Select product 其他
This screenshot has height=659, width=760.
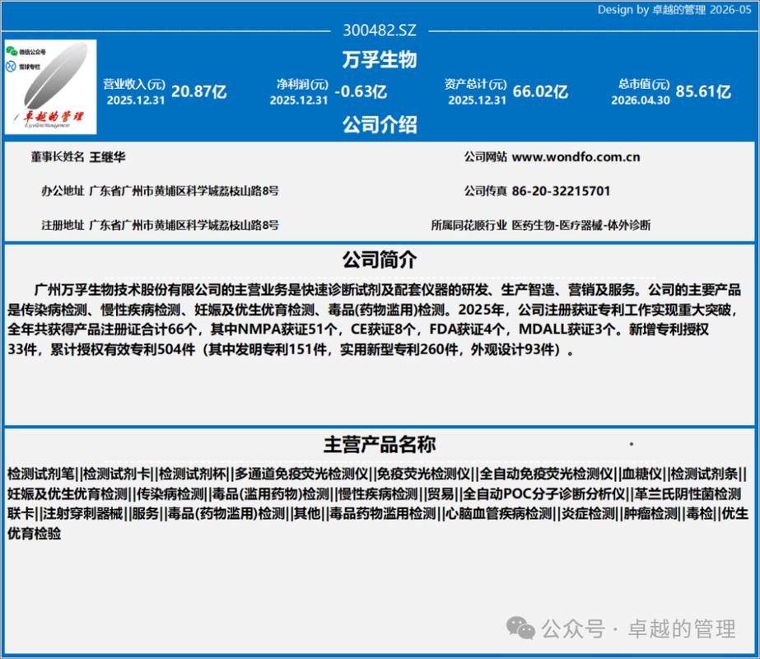click(307, 513)
